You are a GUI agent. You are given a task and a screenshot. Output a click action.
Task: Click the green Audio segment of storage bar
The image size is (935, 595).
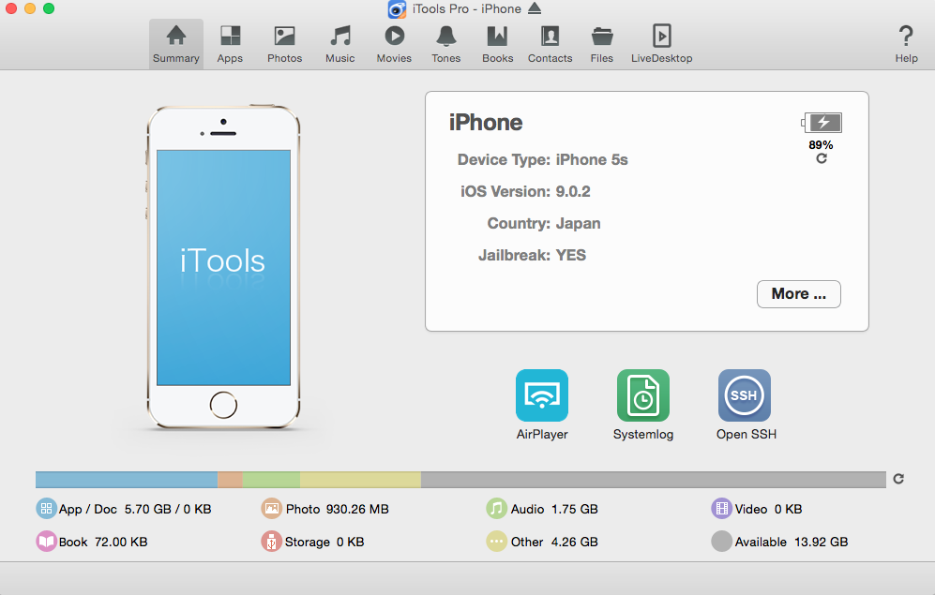point(271,480)
